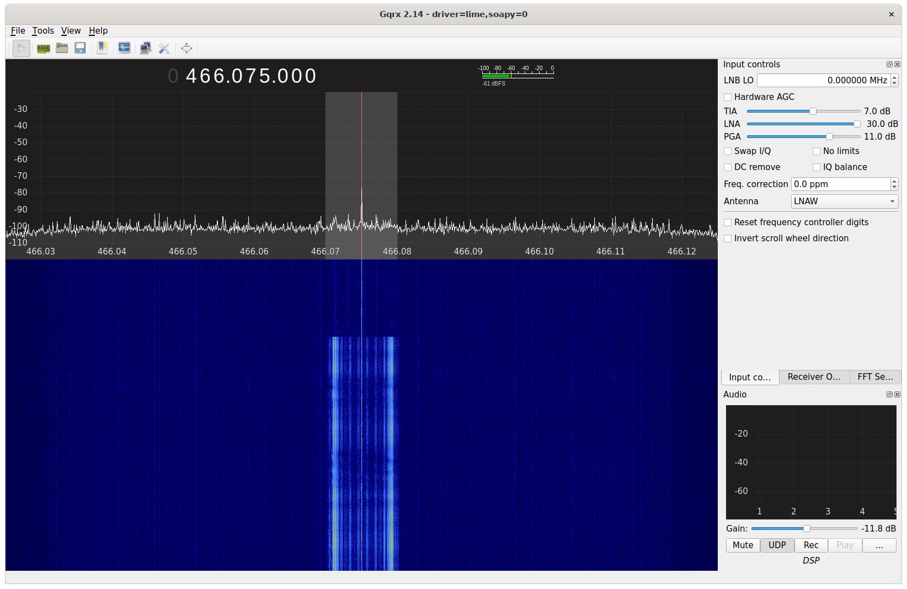This screenshot has width=907, height=589.
Task: Start DSP processing with the play button
Action: (21, 48)
